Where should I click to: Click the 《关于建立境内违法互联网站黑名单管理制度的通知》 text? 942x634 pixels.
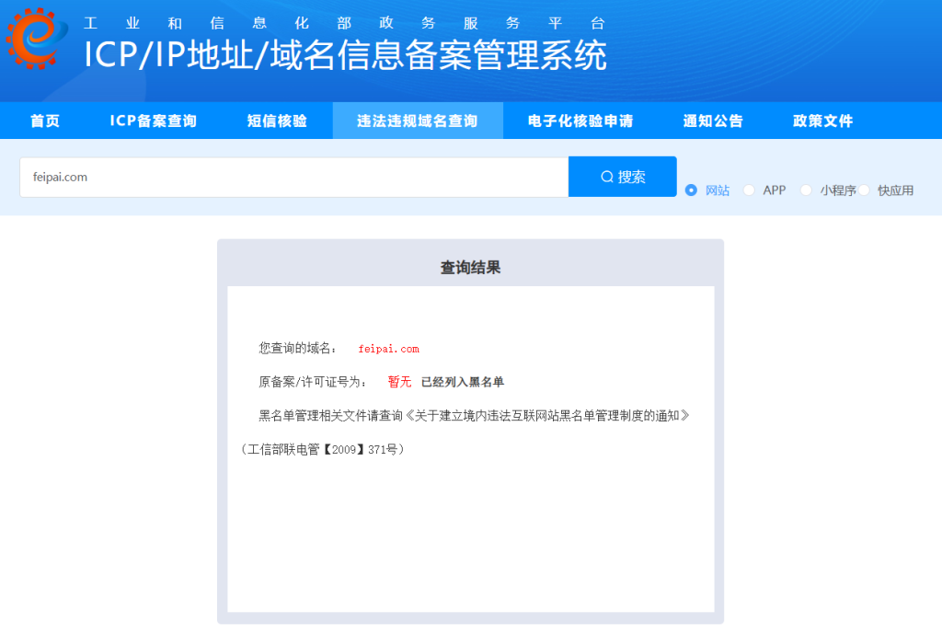pos(547,416)
